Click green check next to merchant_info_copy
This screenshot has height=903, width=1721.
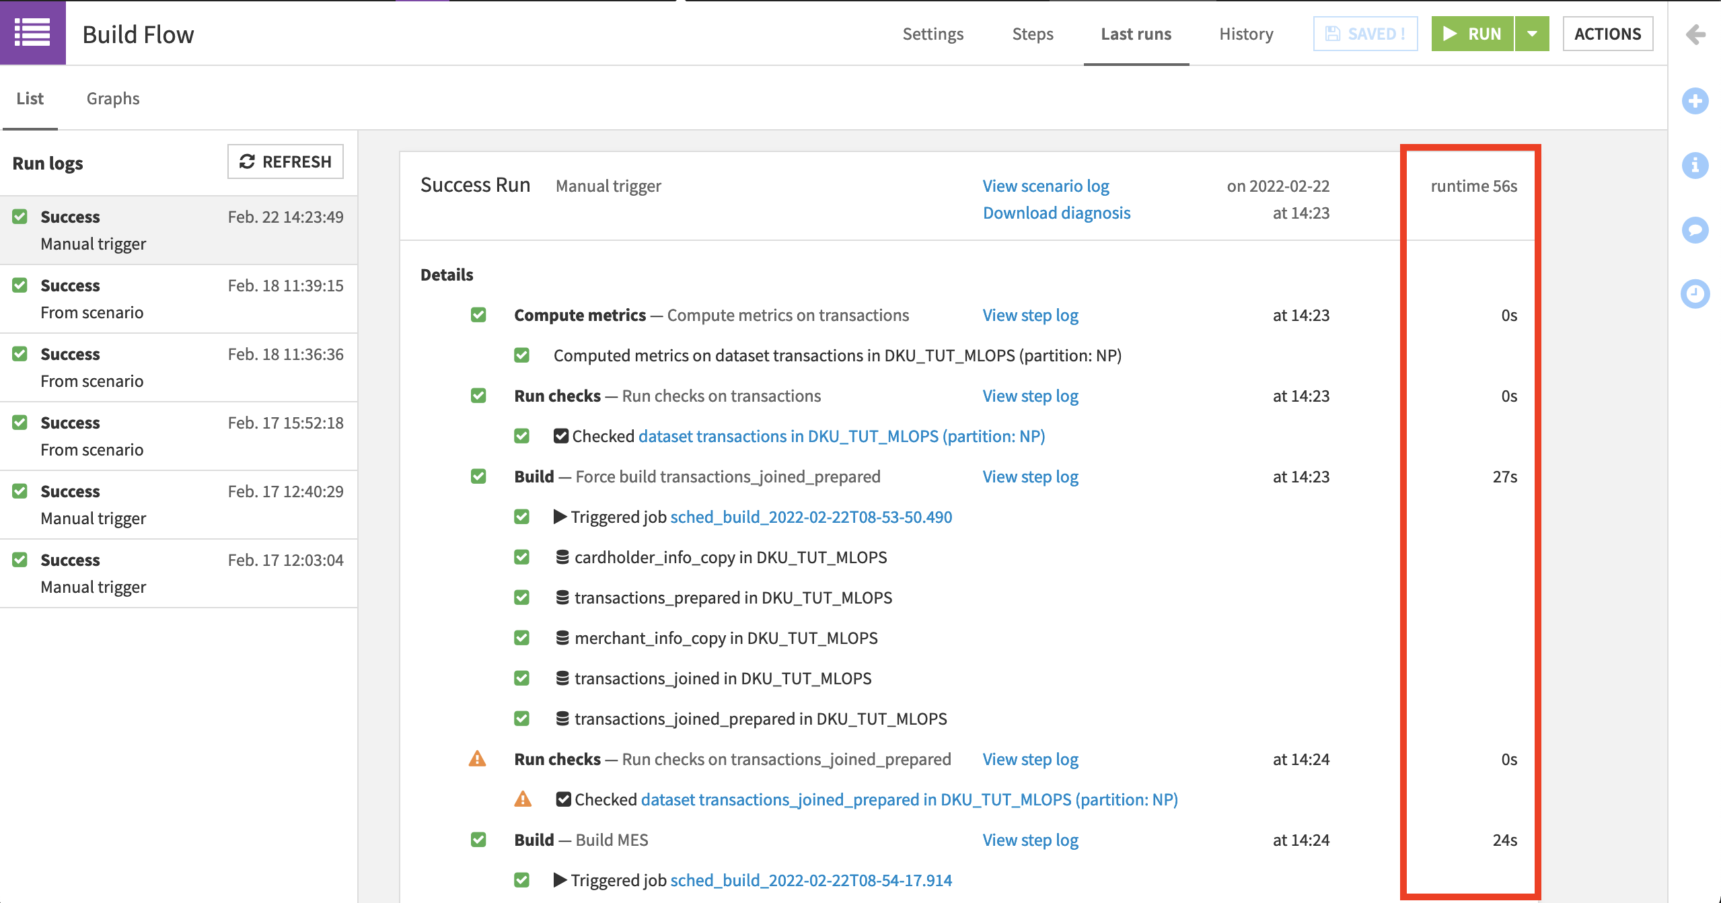click(521, 638)
